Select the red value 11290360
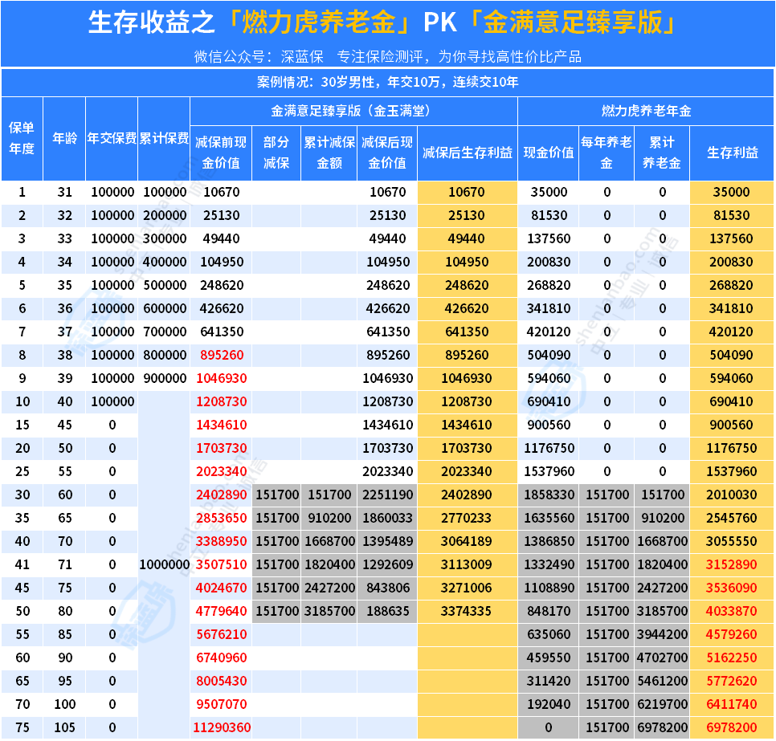776x741 pixels. click(x=222, y=727)
